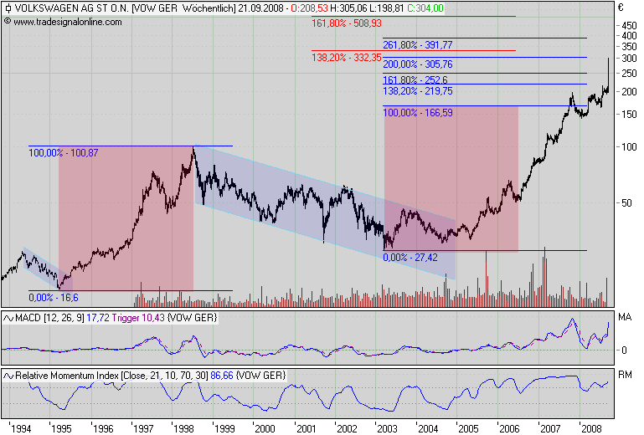644x435 pixels.
Task: Click the 1998 year label on time axis
Action: point(183,429)
